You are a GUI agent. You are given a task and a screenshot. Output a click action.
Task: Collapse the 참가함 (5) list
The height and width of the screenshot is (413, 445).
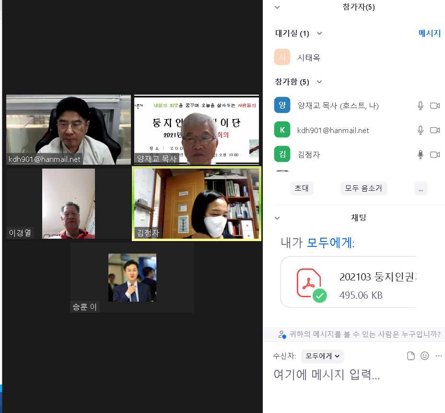pos(319,82)
